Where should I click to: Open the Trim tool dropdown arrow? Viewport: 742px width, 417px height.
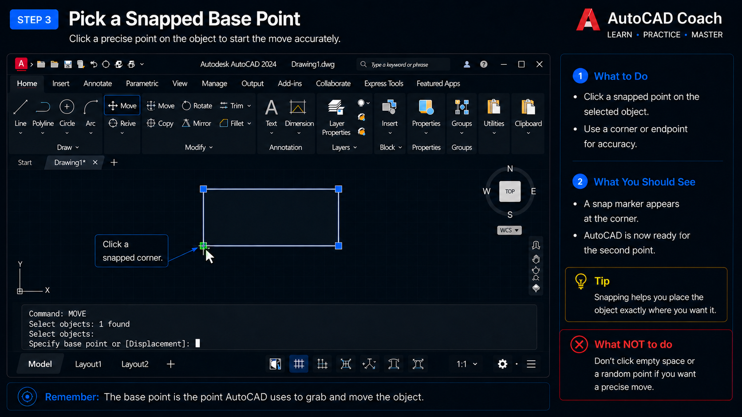249,106
